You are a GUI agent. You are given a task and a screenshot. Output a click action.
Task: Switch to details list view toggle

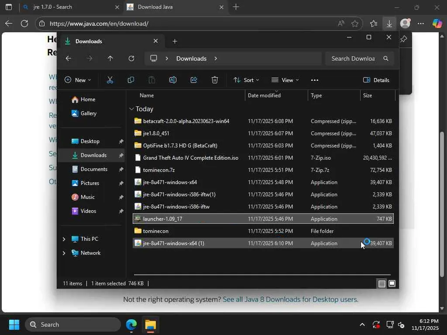click(382, 284)
